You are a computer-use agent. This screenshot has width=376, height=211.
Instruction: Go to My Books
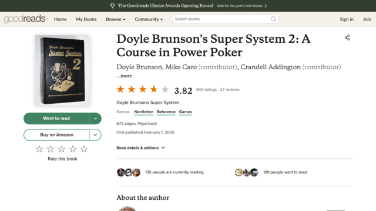[86, 19]
